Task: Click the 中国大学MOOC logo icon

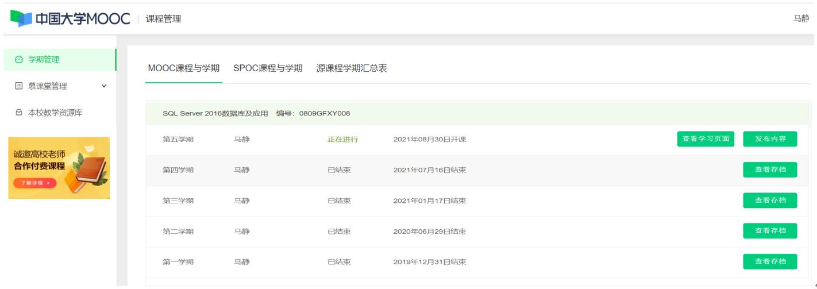Action: (x=21, y=18)
